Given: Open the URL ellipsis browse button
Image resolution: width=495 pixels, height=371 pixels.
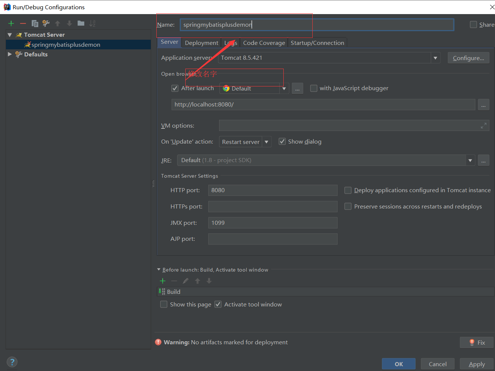Looking at the screenshot, I should point(483,105).
